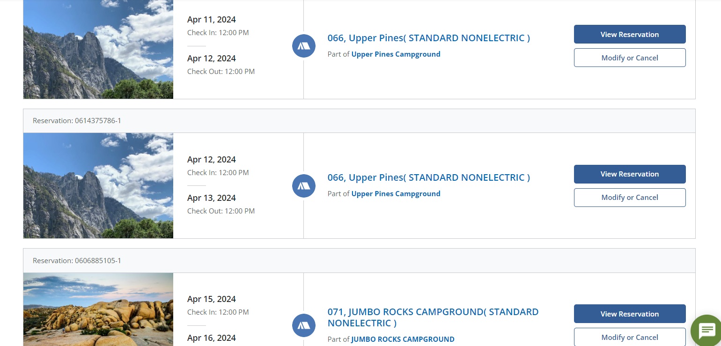Open Upper Pines Campground link in reservation 0614375786-1
721x346 pixels.
click(x=396, y=194)
